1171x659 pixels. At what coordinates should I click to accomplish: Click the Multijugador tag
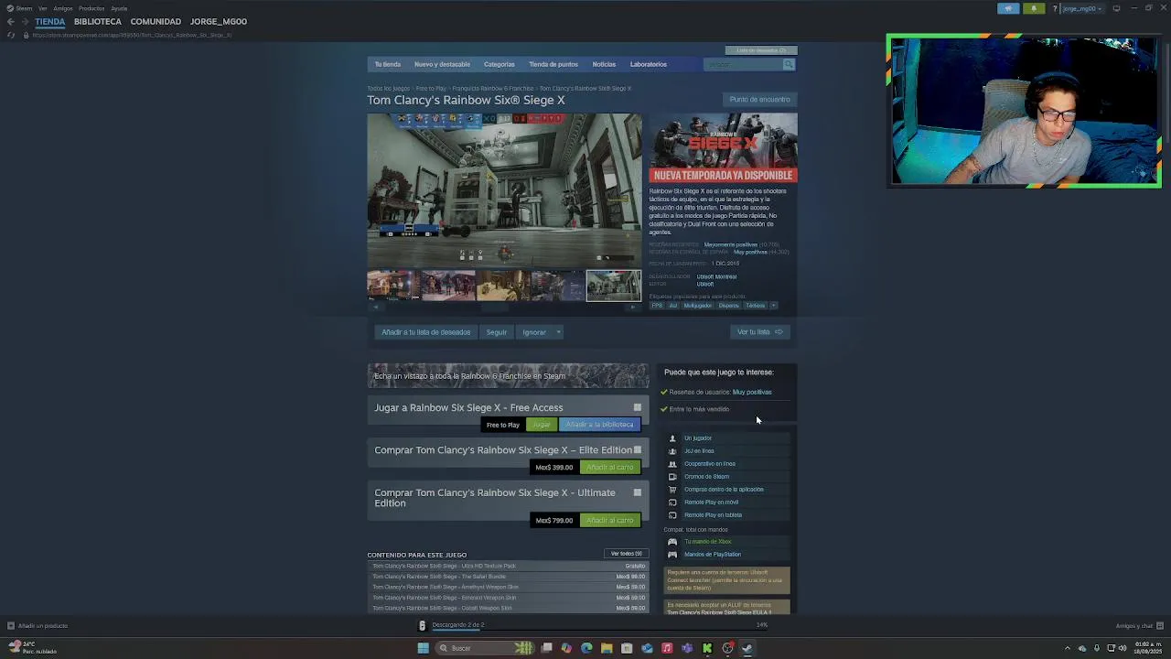tap(697, 306)
